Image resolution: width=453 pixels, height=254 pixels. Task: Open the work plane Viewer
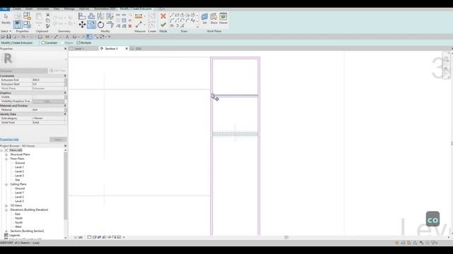pyautogui.click(x=224, y=18)
